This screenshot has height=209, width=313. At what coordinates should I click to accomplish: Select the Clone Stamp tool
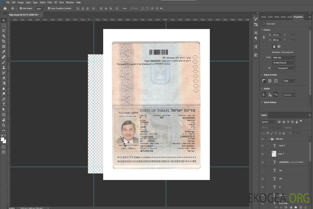3,68
